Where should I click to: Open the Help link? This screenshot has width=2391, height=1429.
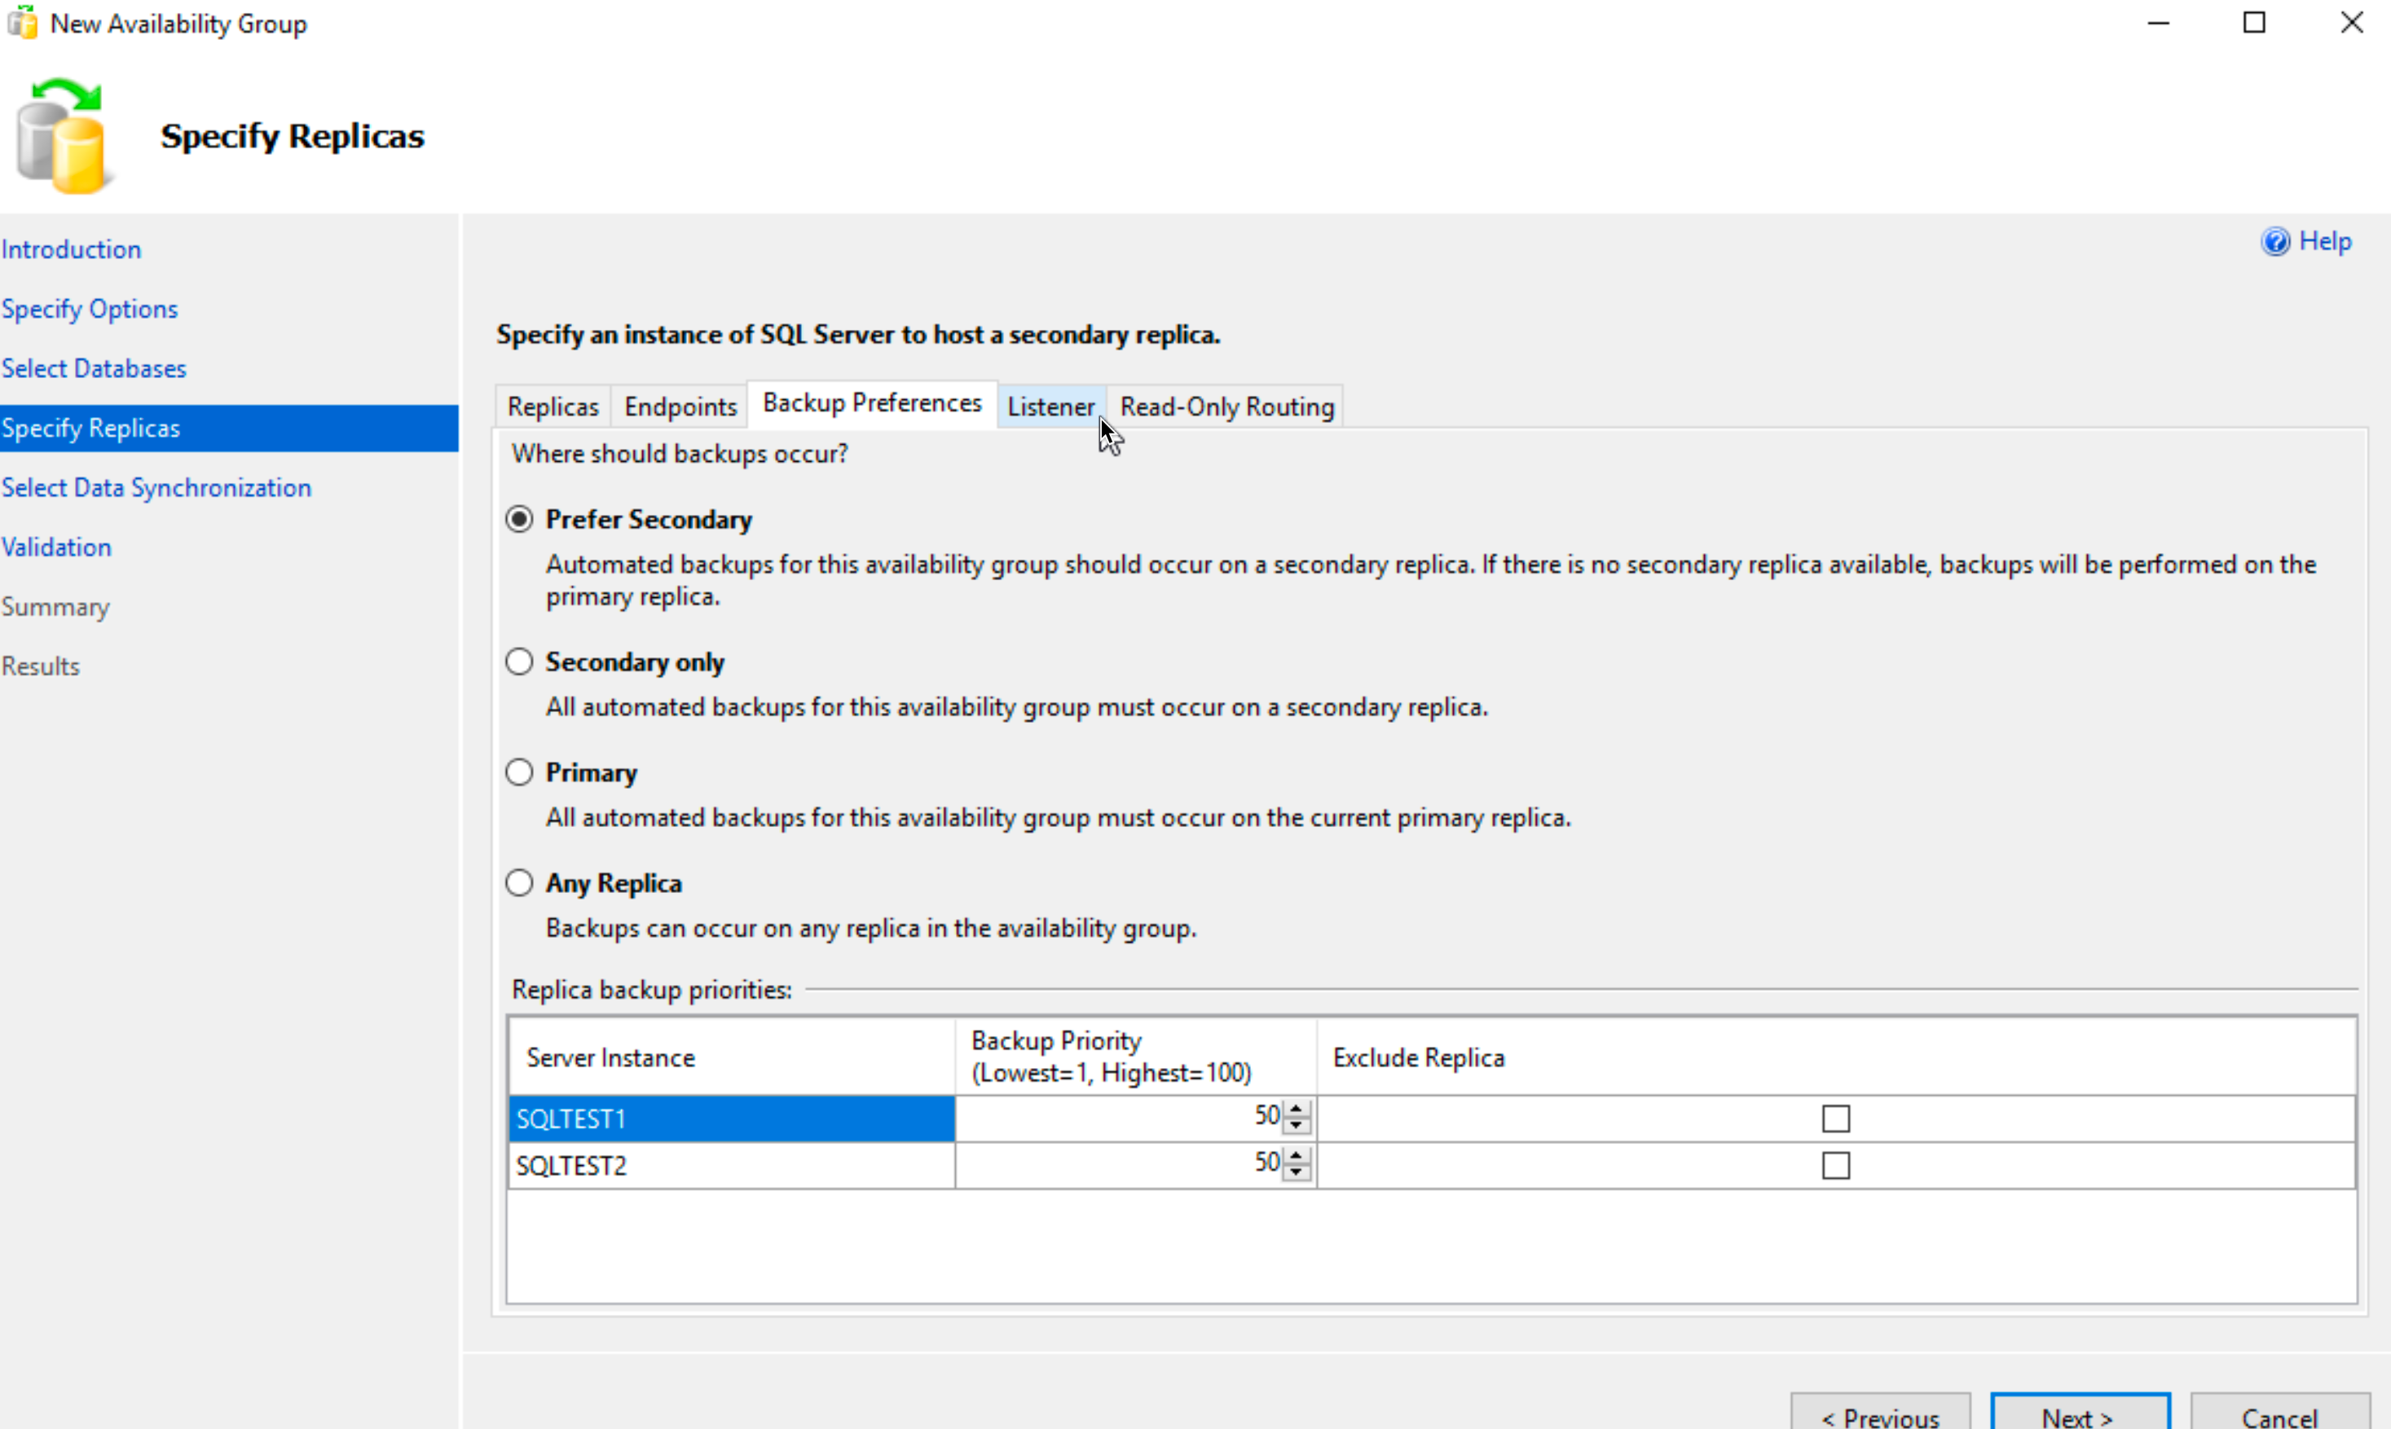(2324, 242)
